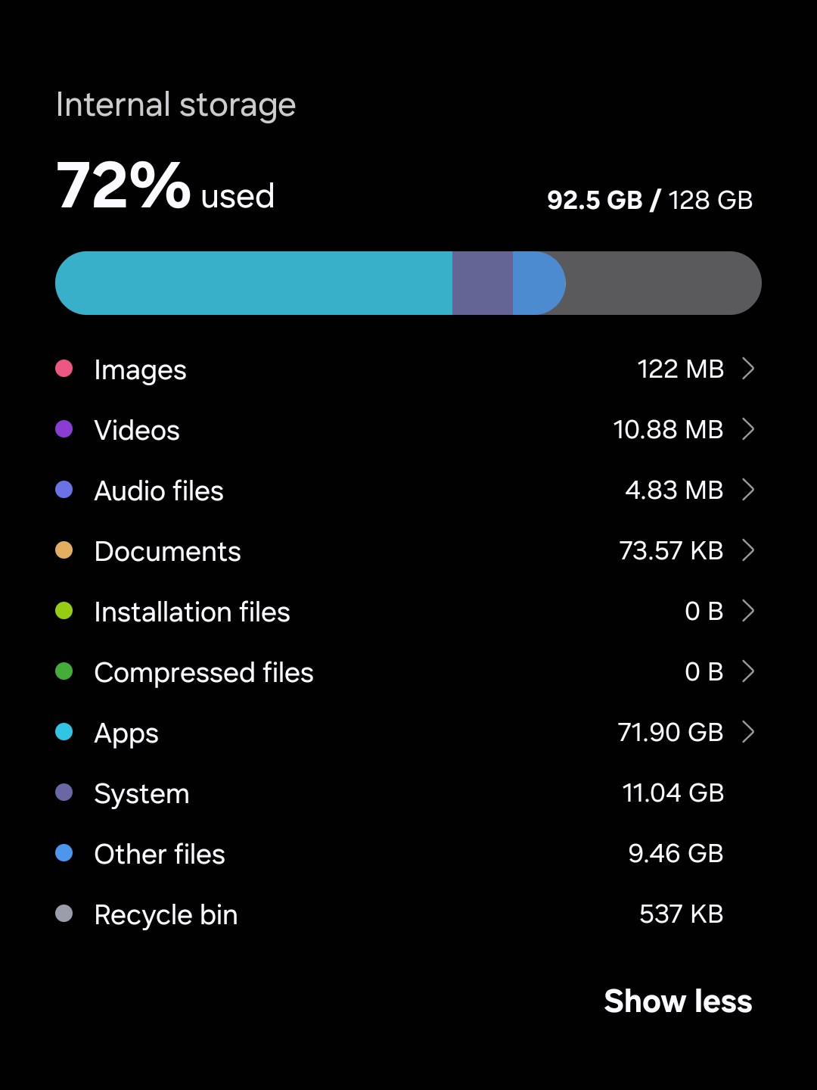Select the System storage row
817x1090 pixels.
pyautogui.click(x=408, y=793)
